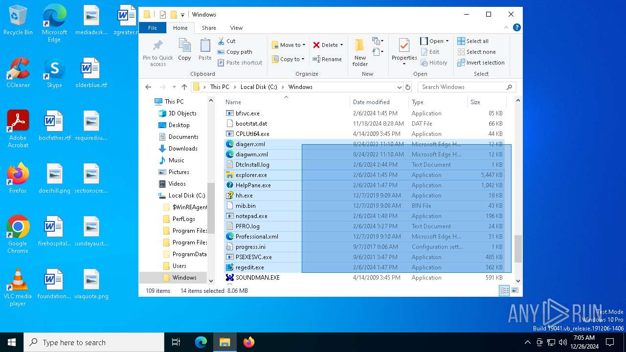Click the Copy ribbon icon

click(x=184, y=50)
